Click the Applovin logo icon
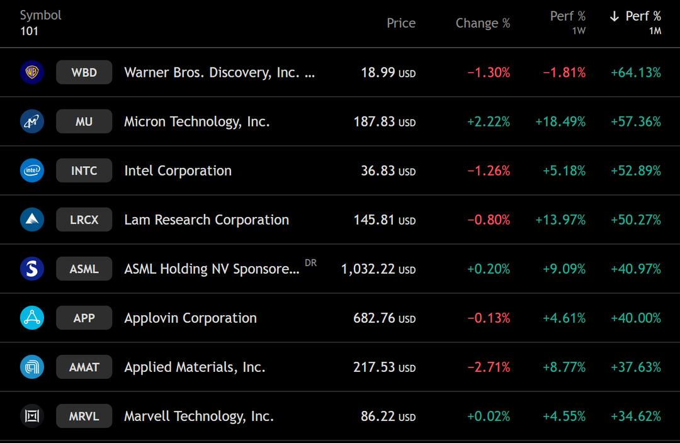Image resolution: width=680 pixels, height=443 pixels. 31,318
